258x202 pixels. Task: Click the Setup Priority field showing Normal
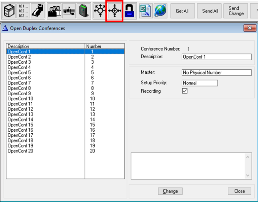point(199,83)
